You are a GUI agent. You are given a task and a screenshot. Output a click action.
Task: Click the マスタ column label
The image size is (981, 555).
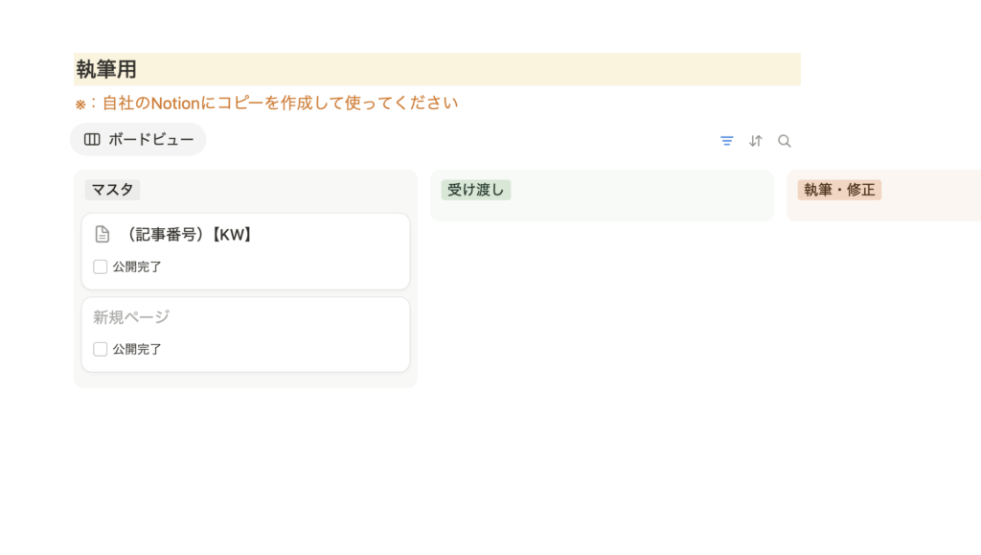(113, 190)
